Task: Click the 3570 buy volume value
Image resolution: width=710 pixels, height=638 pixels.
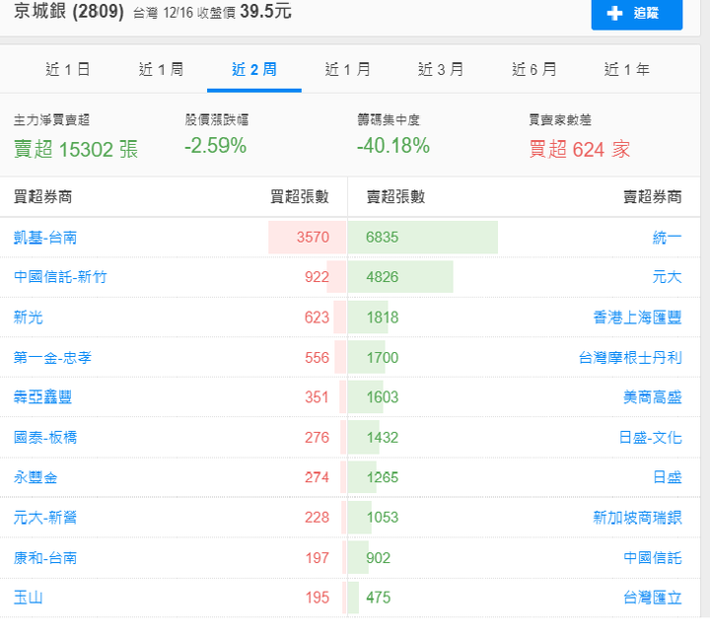Action: pyautogui.click(x=313, y=238)
